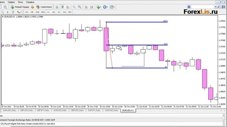This screenshot has width=227, height=127.
Task: Click the 31 Oct 01:00 time label
Action: click(142, 107)
